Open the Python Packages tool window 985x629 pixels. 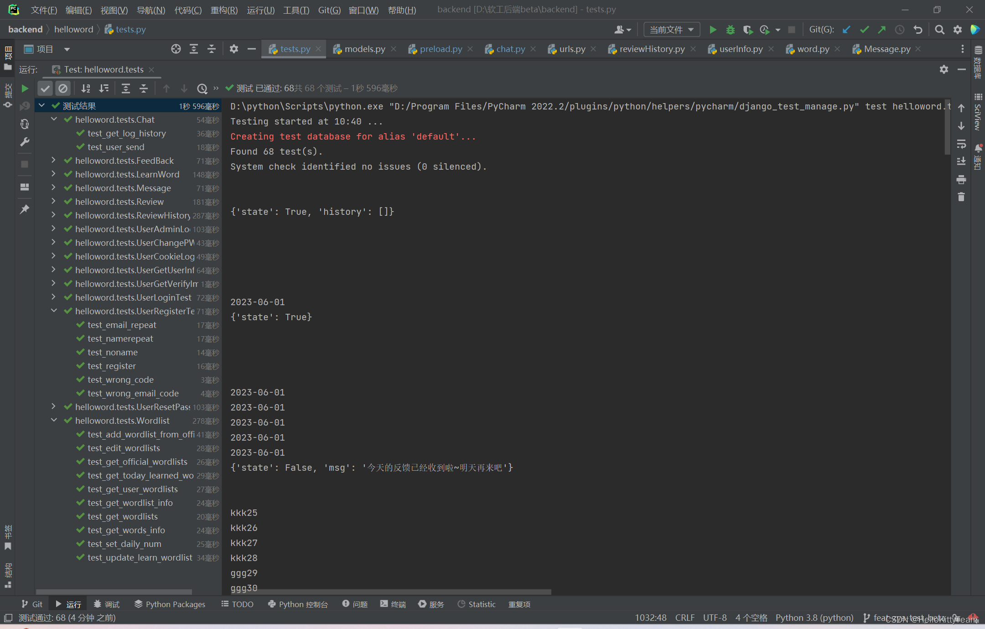coord(170,604)
